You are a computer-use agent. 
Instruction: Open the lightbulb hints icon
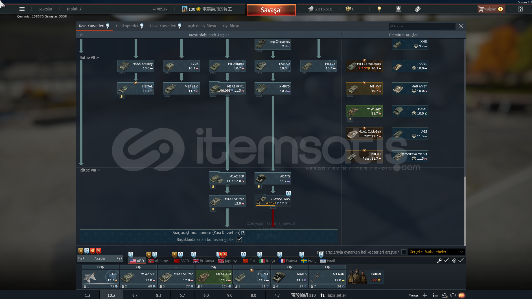379,9
